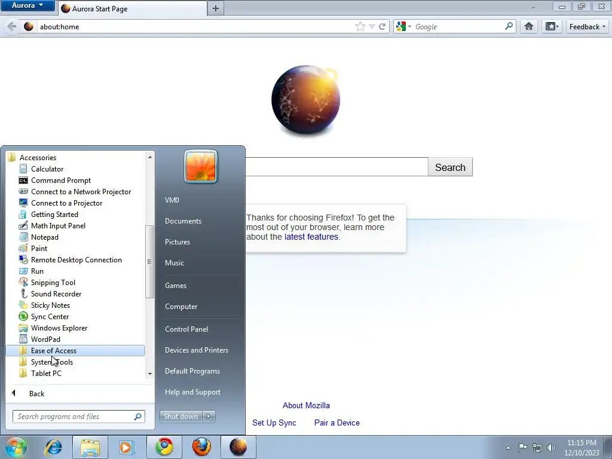Open Computer from Start menu
Screen dimensions: 612x459
click(x=181, y=307)
